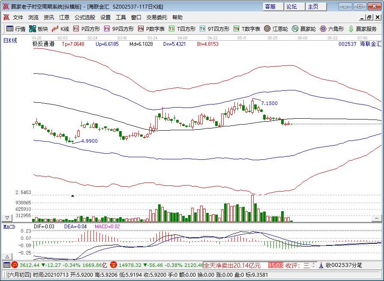Click the MACD indicator label
Image resolution: width=384 pixels, height=281 pixels.
click(x=9, y=227)
